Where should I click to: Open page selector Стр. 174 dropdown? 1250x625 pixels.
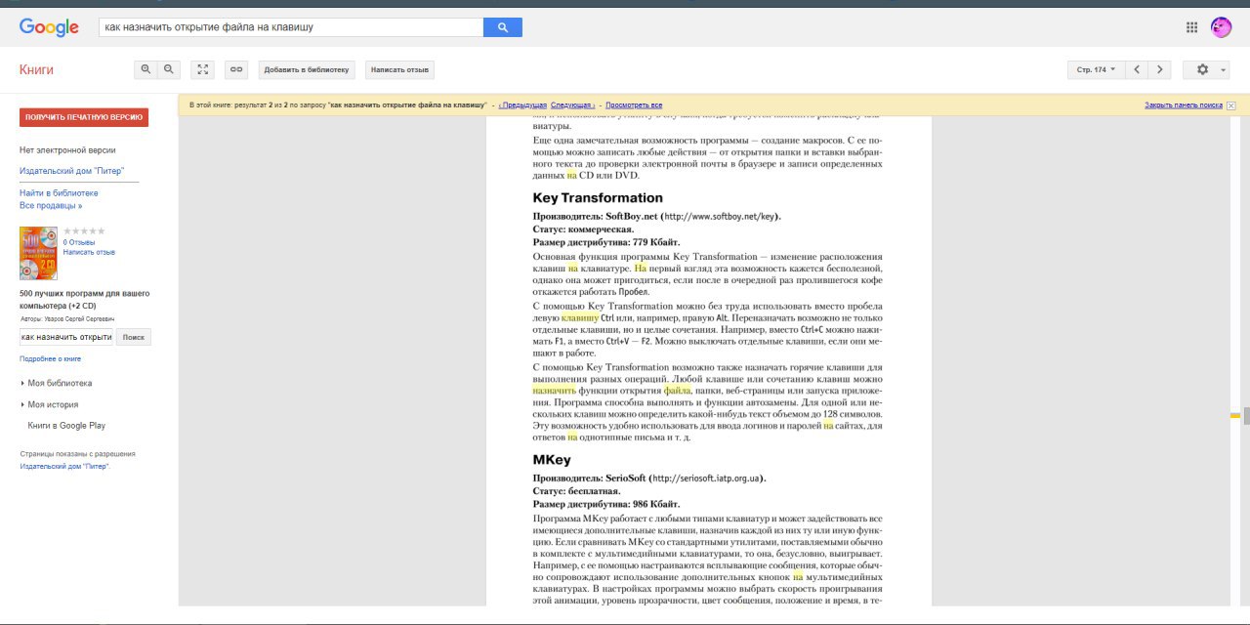point(1096,69)
